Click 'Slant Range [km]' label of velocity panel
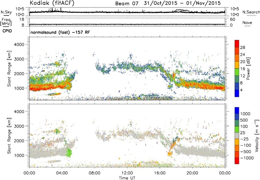This screenshot has width=260, height=180. click(x=9, y=136)
